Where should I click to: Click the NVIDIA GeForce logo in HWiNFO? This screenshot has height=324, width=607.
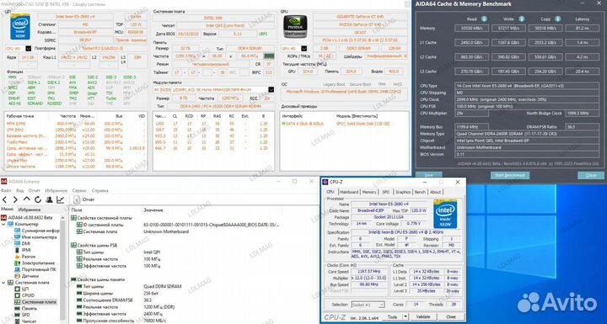pyautogui.click(x=295, y=26)
